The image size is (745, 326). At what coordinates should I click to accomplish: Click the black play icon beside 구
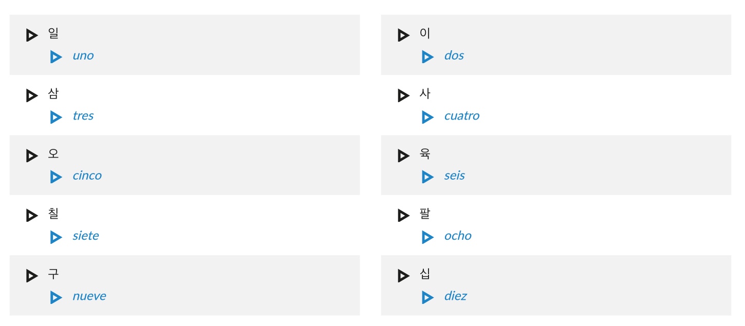[x=32, y=276]
